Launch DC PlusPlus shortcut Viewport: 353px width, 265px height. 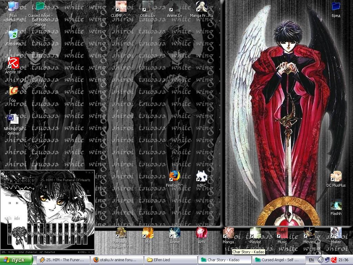[336, 179]
